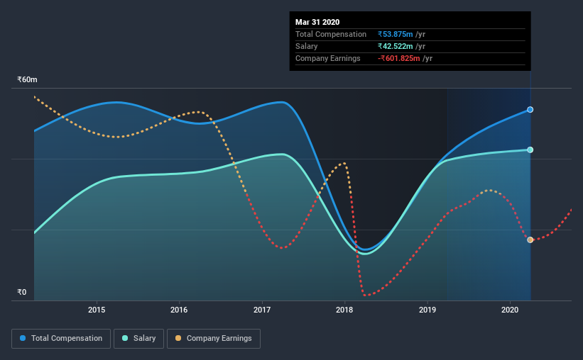Screen dimensions: 583x360
Task: Select the 2018 x-axis label
Action: [x=344, y=310]
